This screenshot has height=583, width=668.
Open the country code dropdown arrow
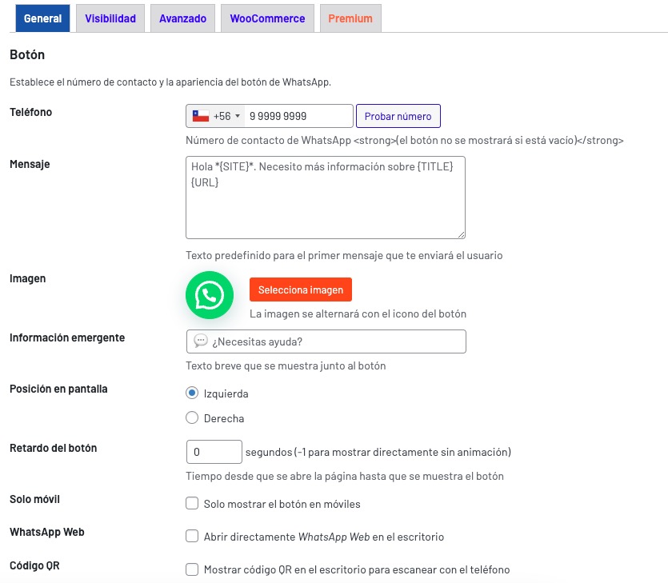tap(238, 117)
